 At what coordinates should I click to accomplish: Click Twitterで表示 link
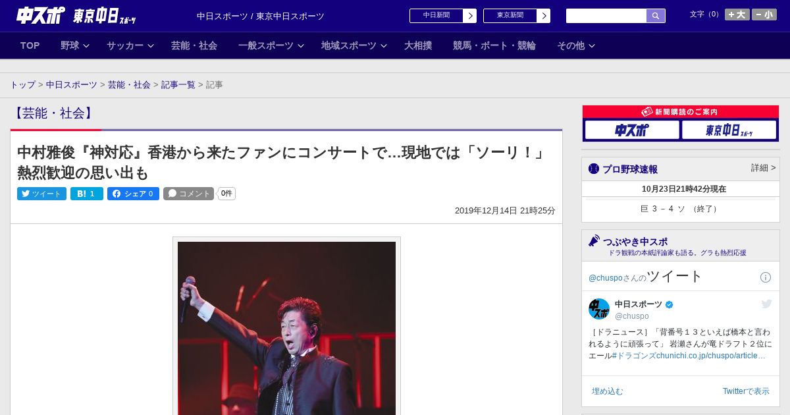coord(746,391)
